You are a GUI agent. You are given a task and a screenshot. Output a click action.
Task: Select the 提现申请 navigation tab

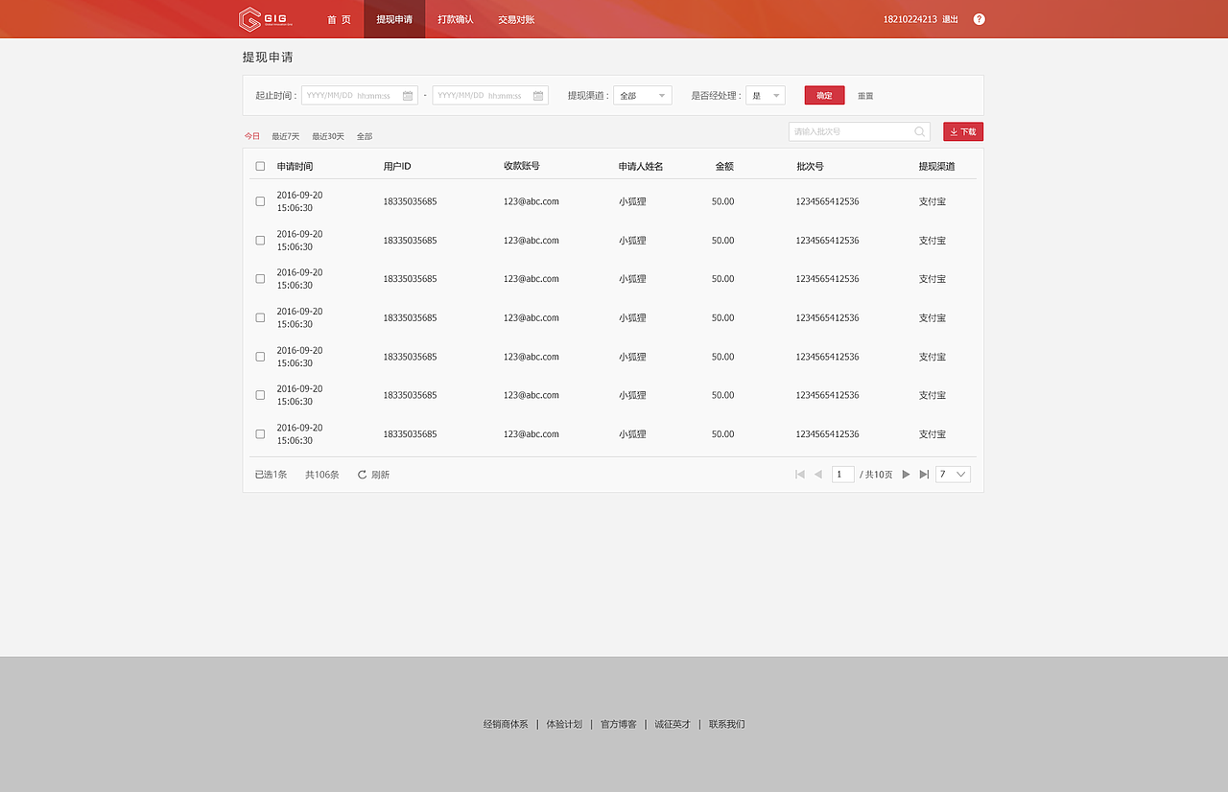point(394,19)
